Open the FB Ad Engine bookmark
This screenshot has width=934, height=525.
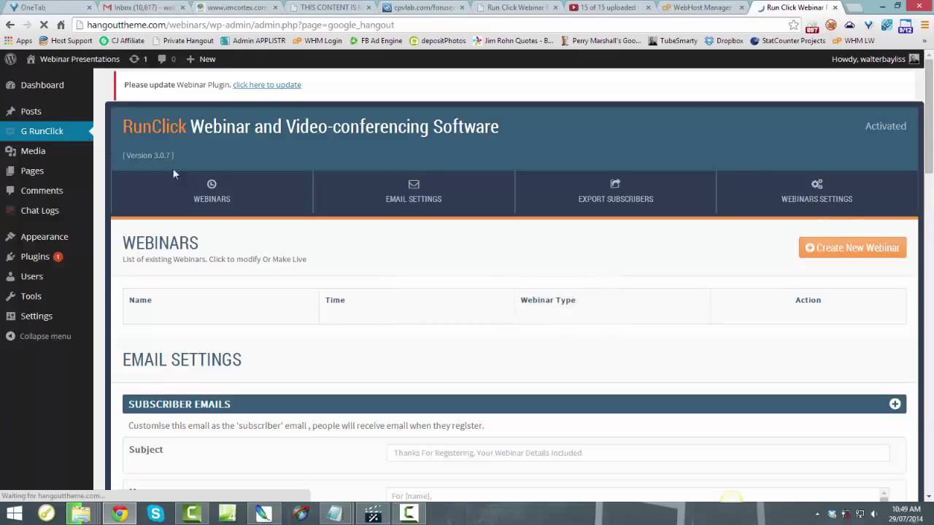[x=375, y=41]
